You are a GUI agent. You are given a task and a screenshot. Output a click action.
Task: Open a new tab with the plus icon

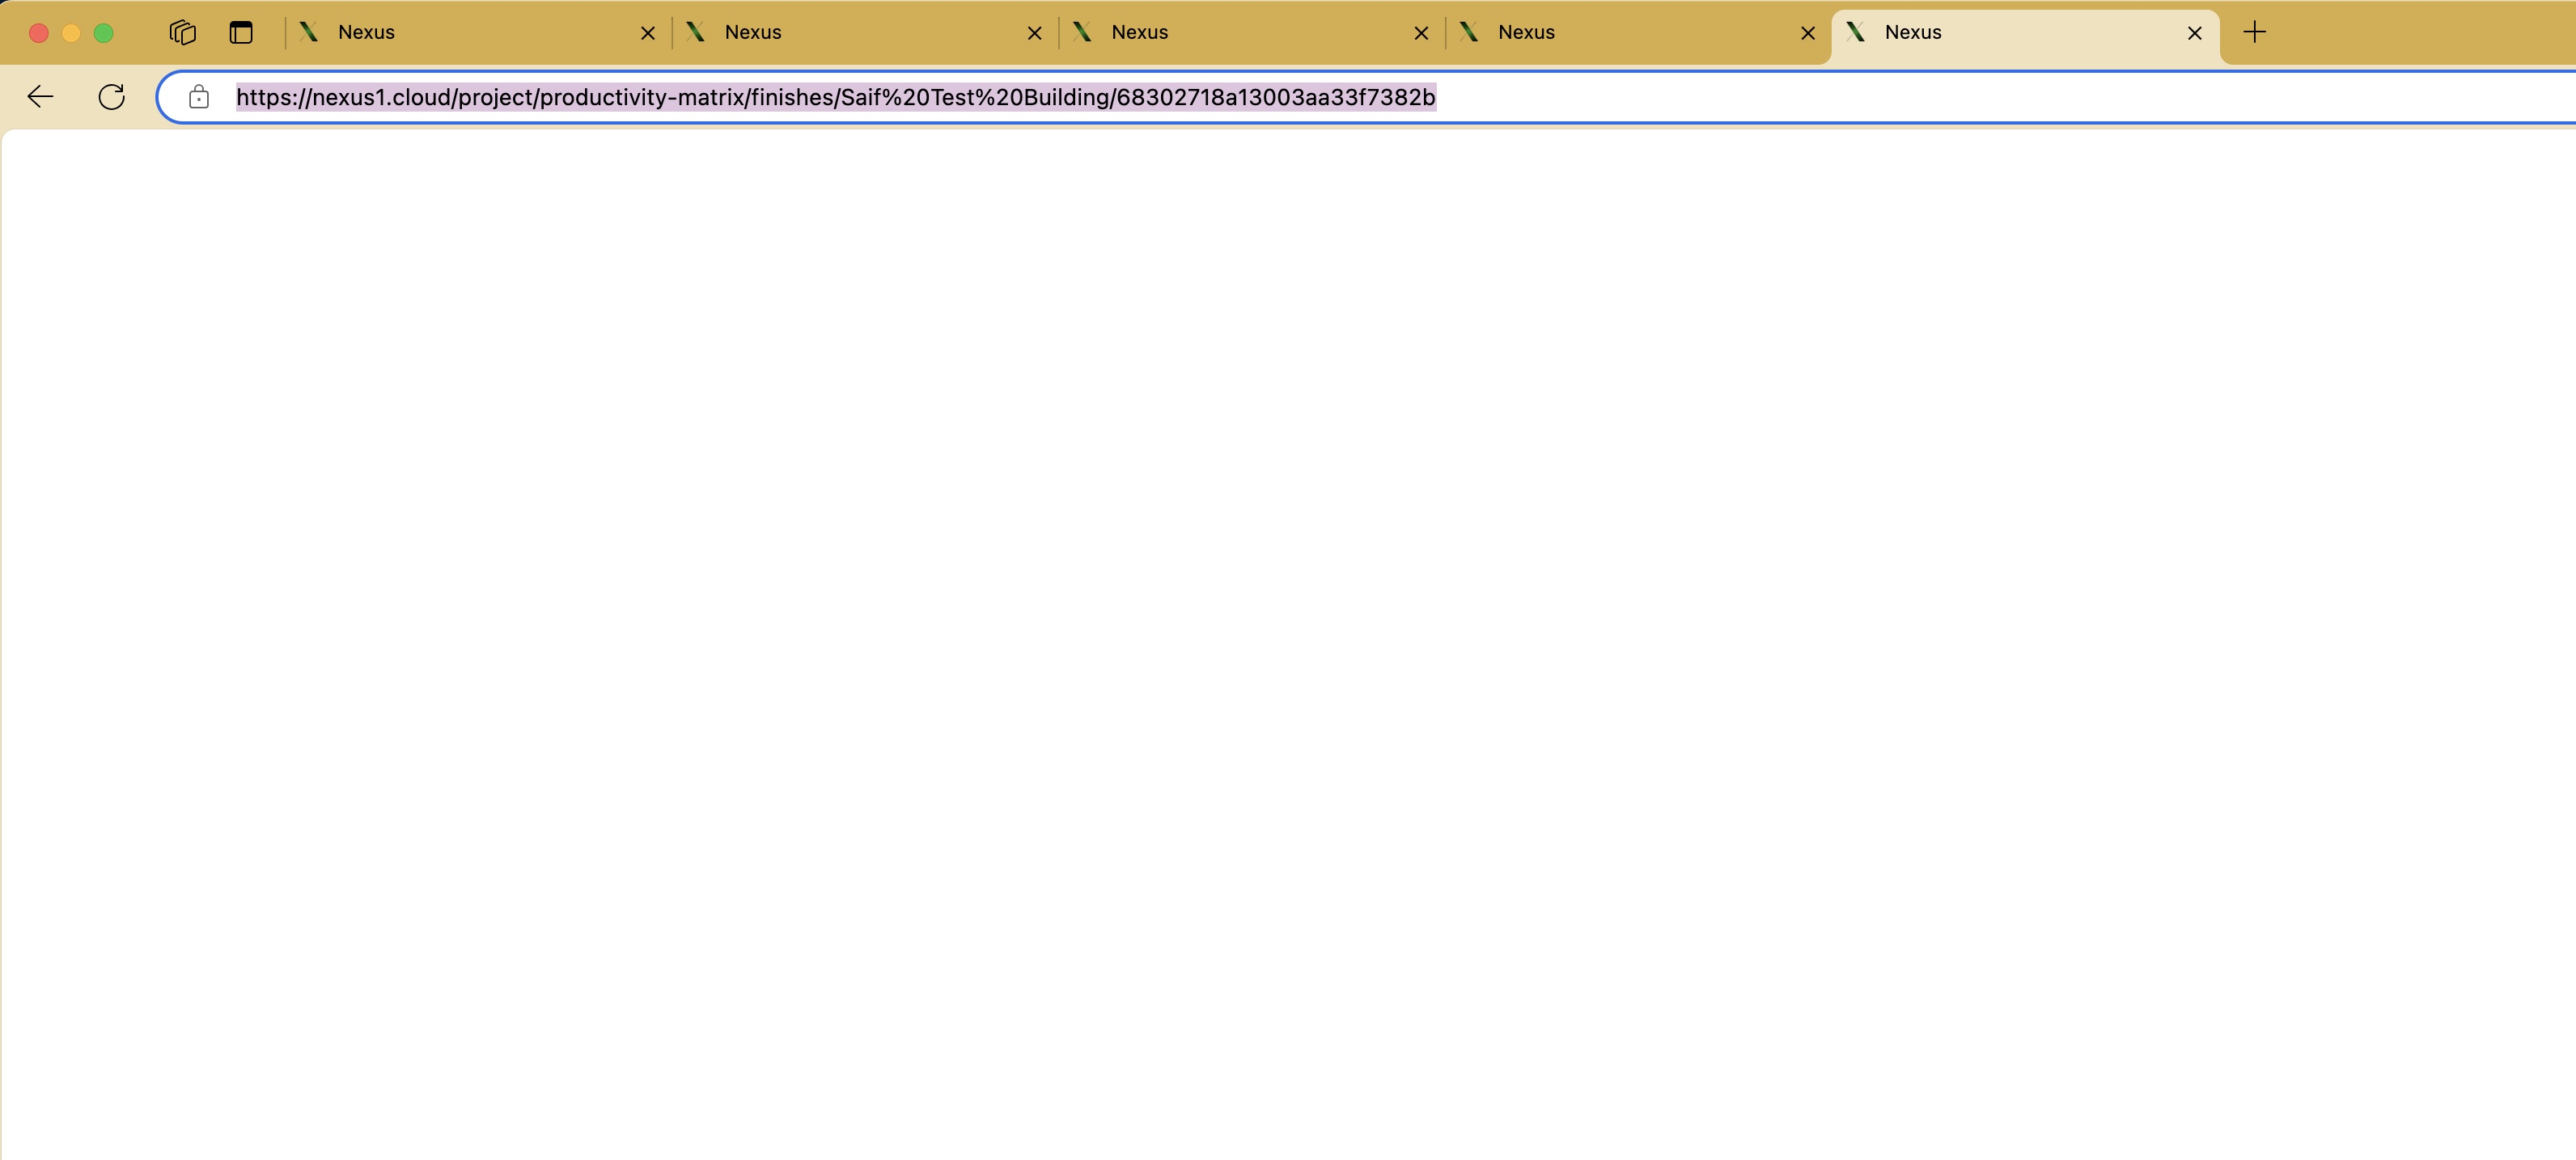tap(2254, 32)
